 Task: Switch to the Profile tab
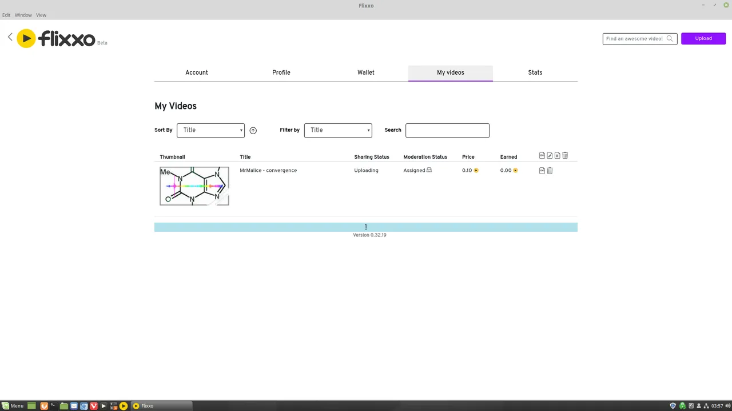[x=281, y=72]
